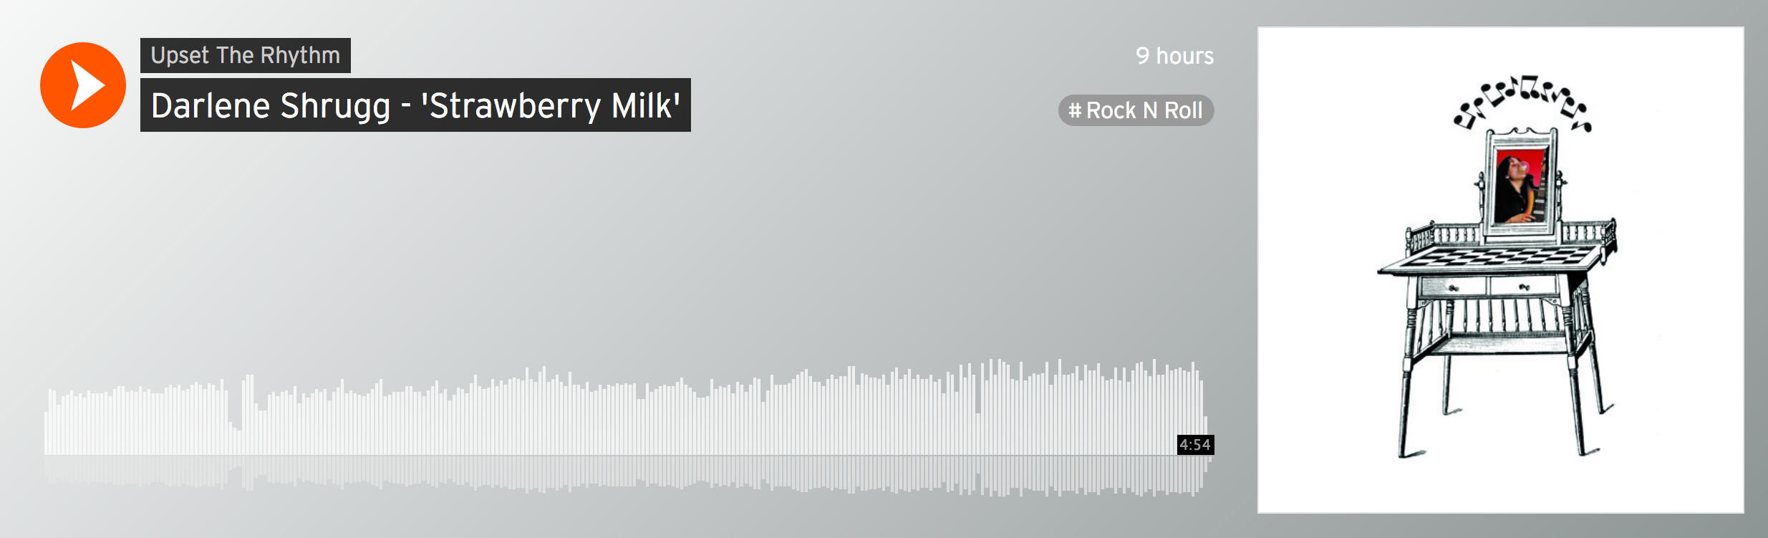
Task: Click the table drawers in the cover art
Action: pos(1488,287)
